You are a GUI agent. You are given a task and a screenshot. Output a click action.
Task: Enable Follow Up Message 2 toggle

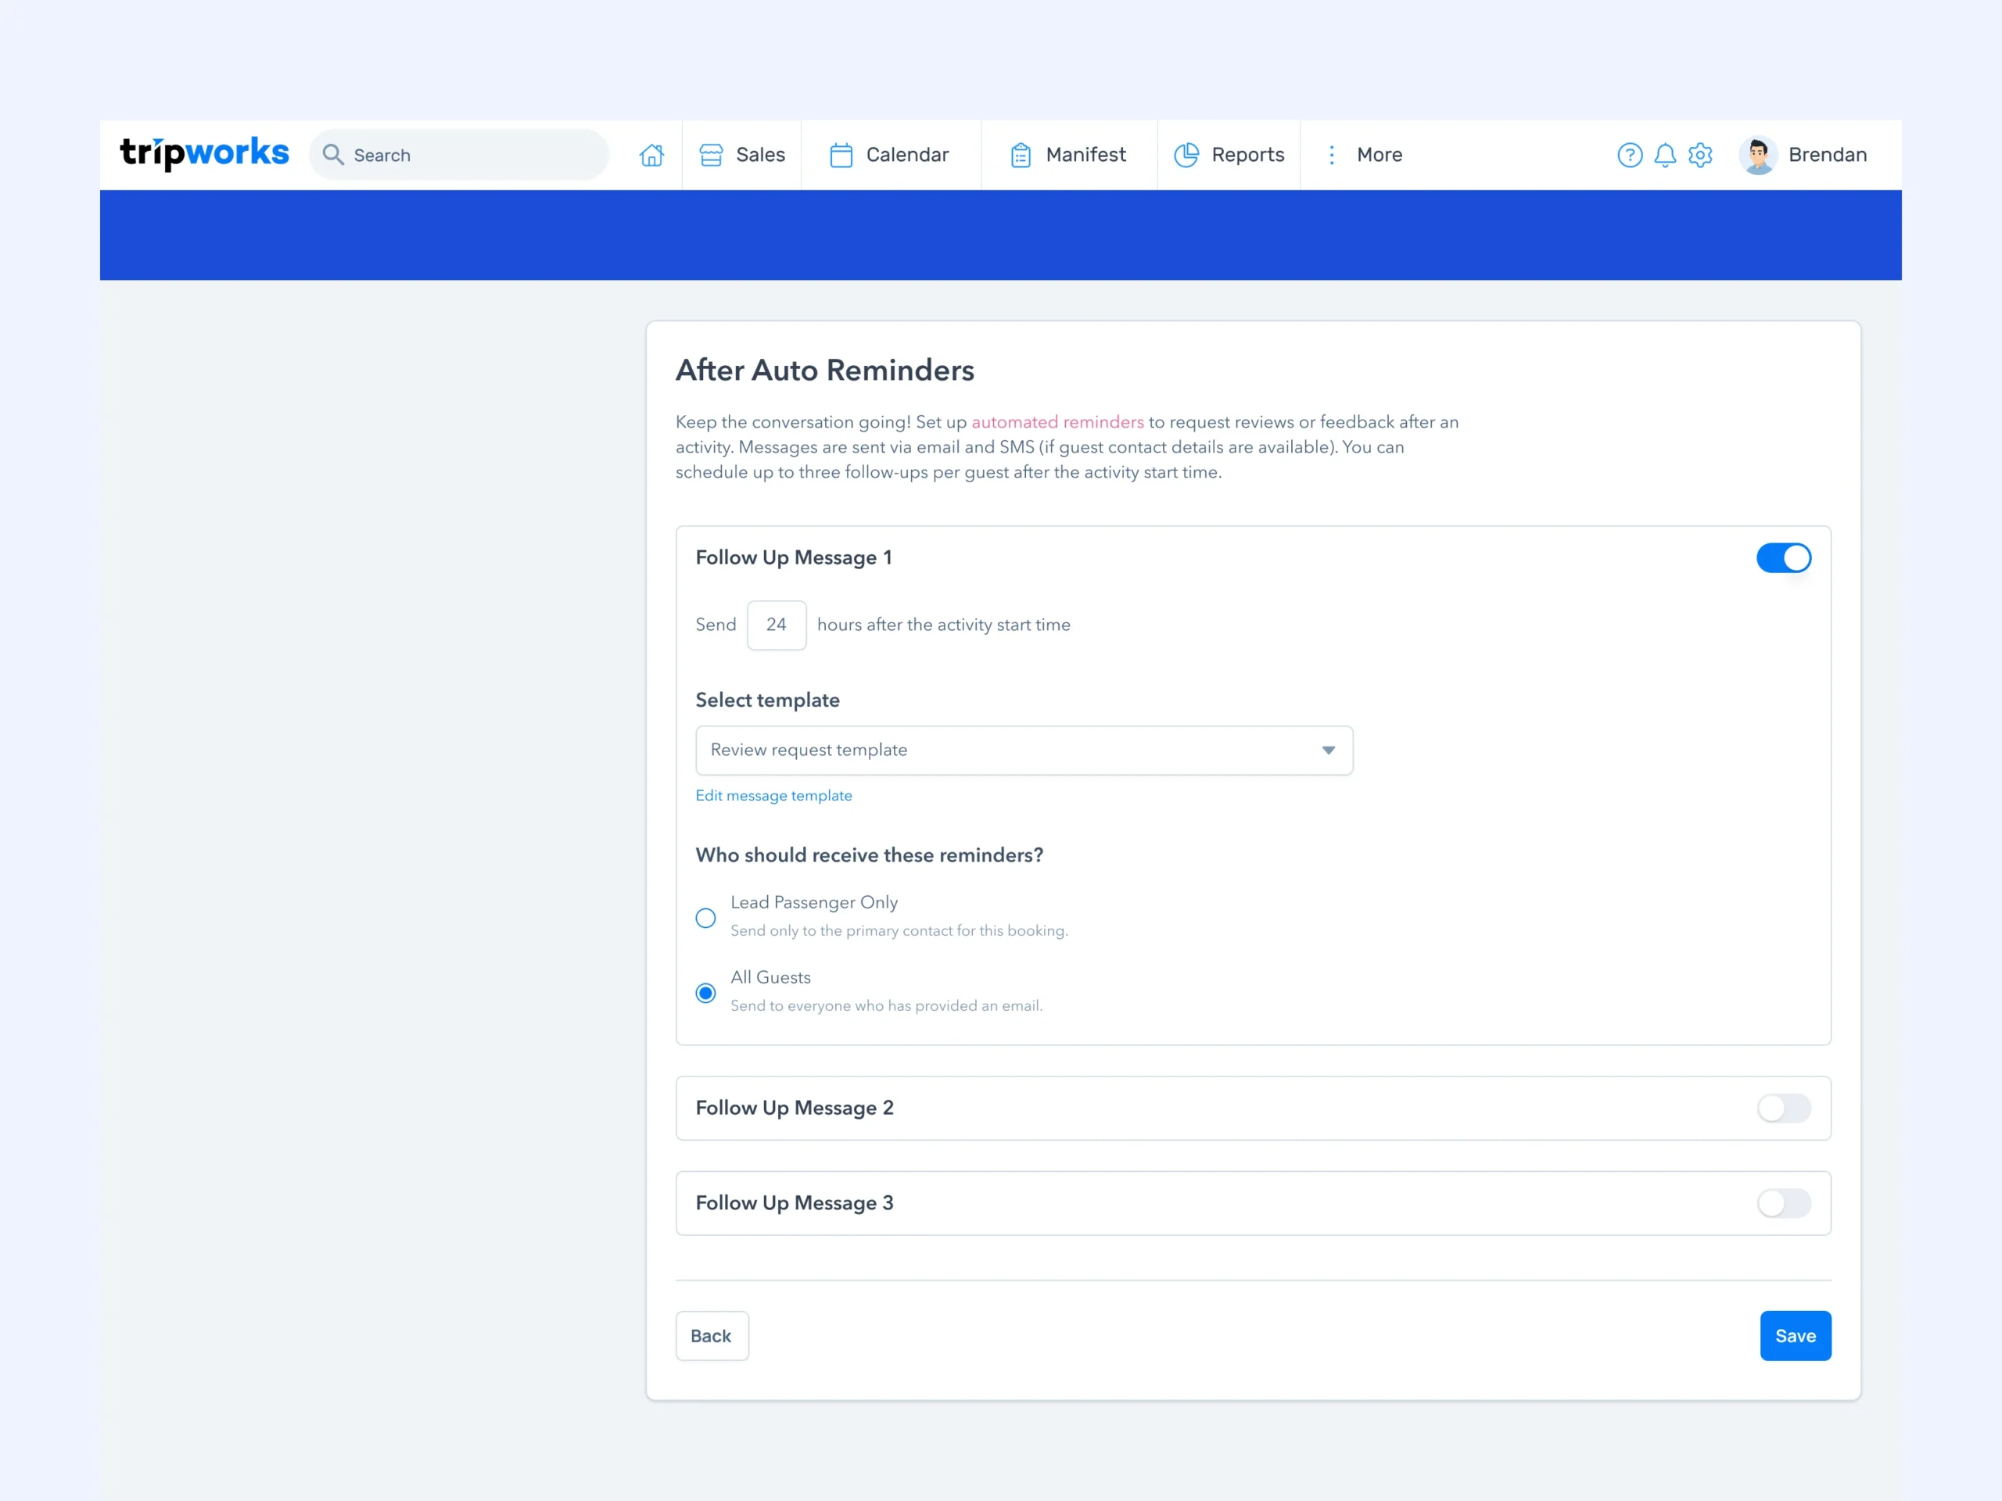1783,1109
